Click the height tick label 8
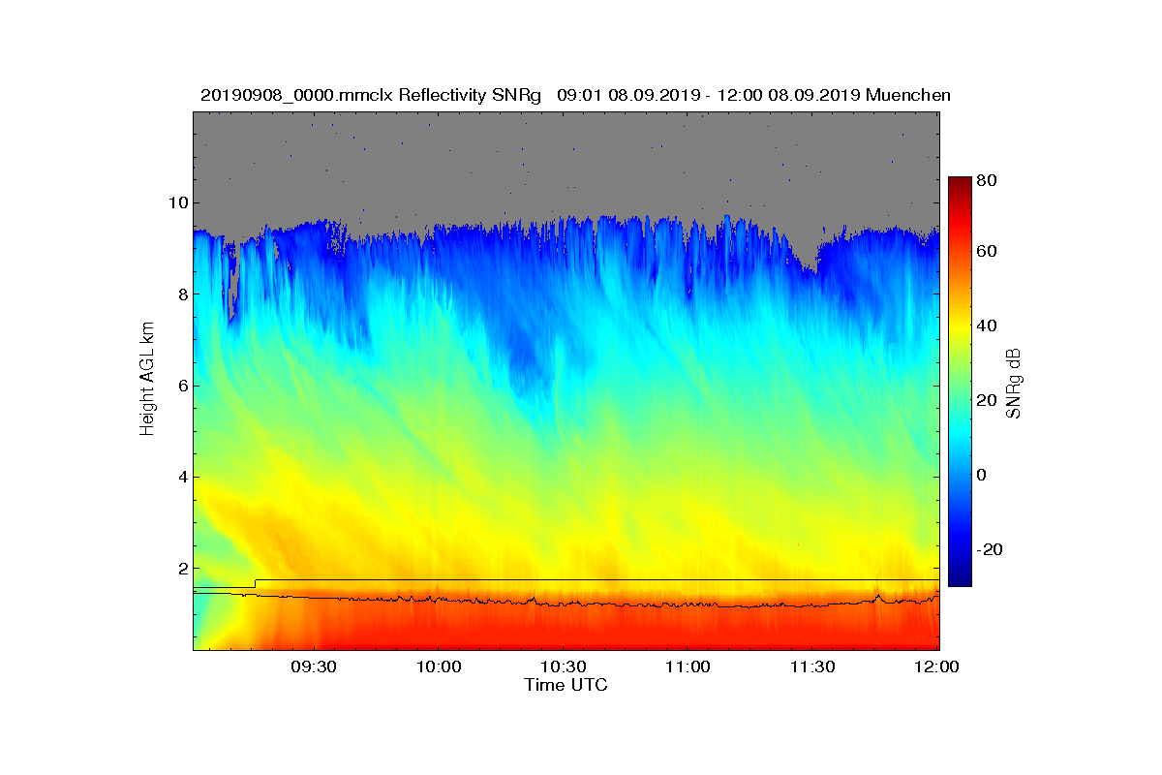The width and height of the screenshot is (1162, 775). pos(181,294)
